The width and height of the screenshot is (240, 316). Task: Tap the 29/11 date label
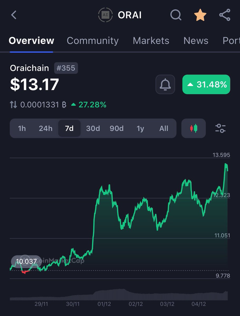41,304
